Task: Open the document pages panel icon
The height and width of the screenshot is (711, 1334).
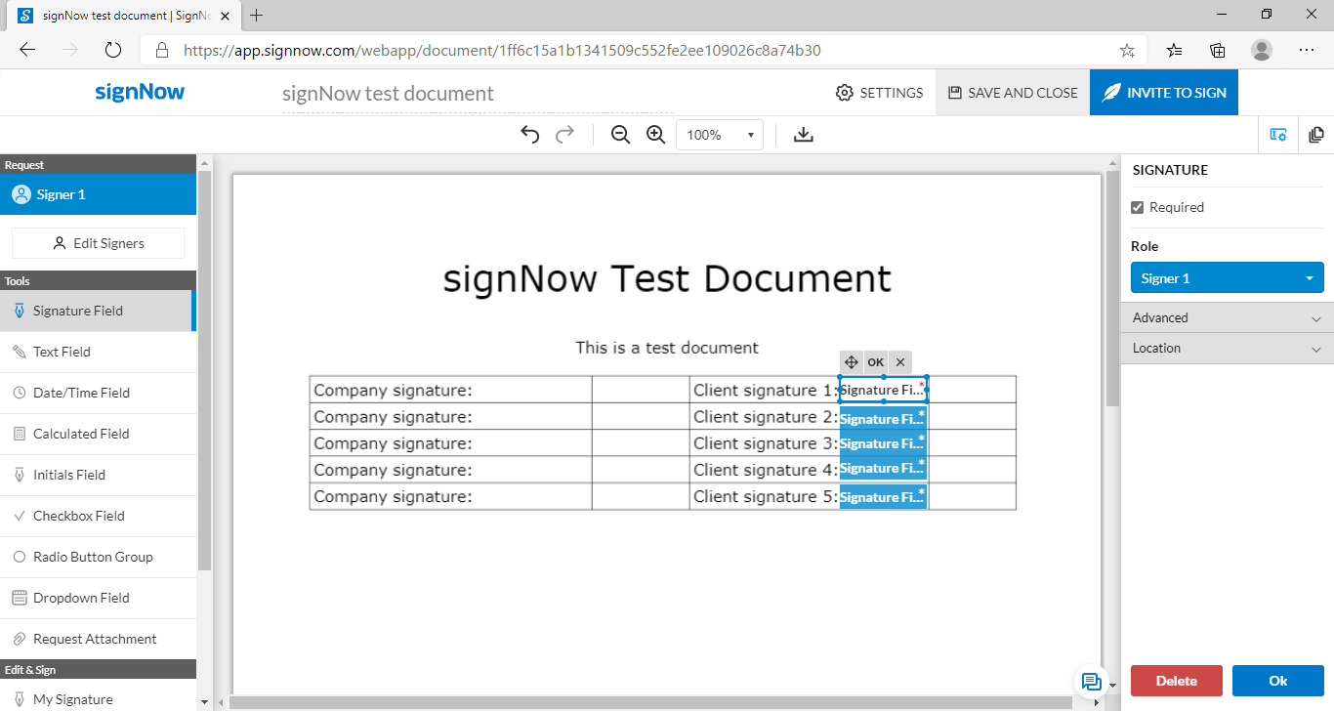Action: pyautogui.click(x=1315, y=135)
